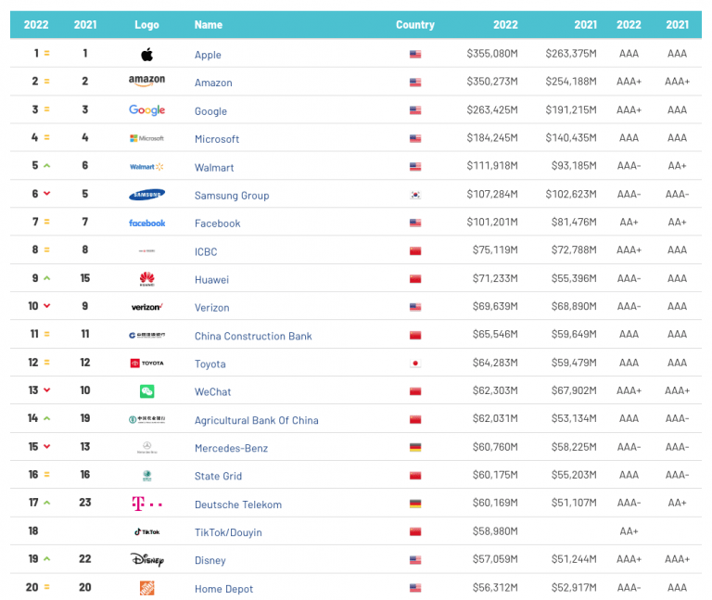The image size is (712, 600).
Task: Click the State Grid logo
Action: pos(146,476)
